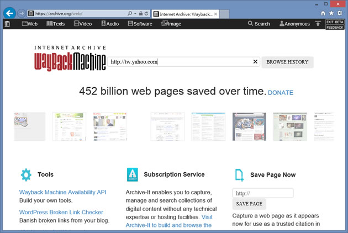Click the Subscription Service heading
The image size is (348, 233).
coord(174,174)
